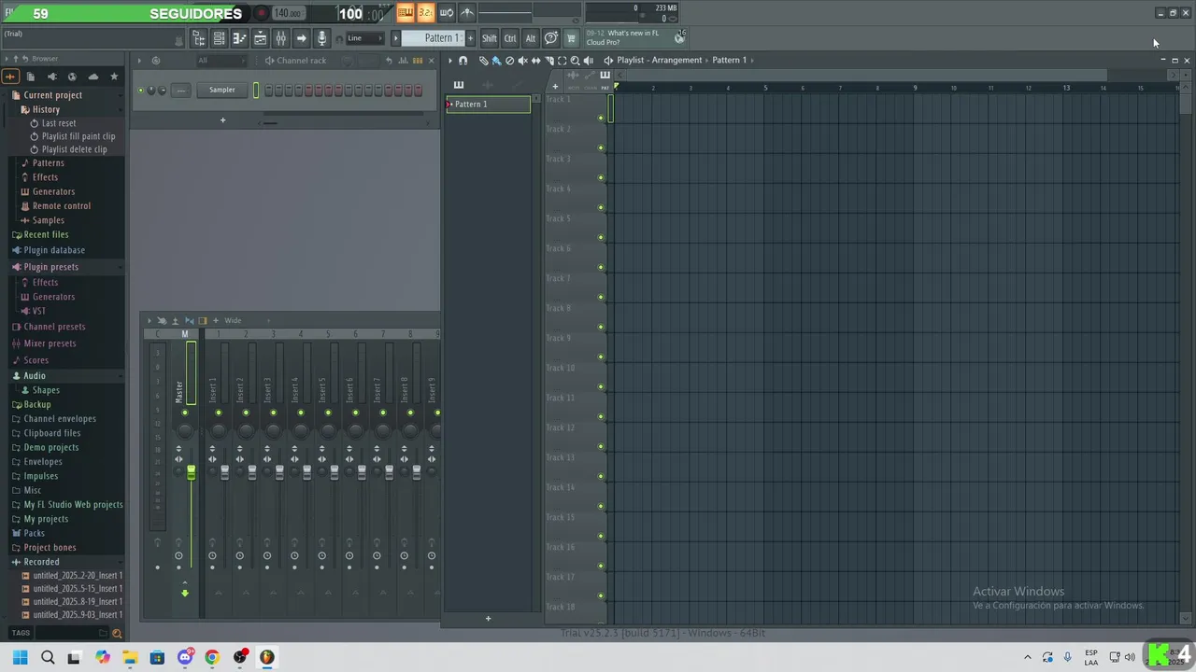Expand the Patterns folder in Browser
Screen dimensions: 1196x672
tap(49, 163)
